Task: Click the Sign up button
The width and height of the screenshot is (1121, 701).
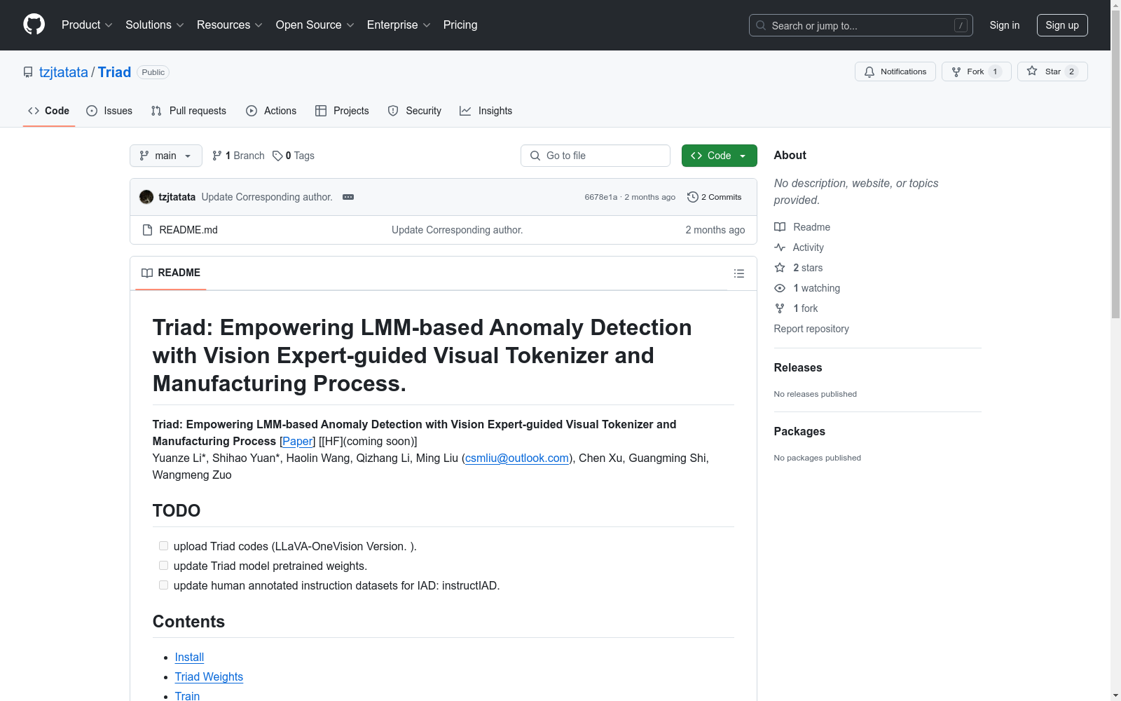Action: click(1062, 25)
